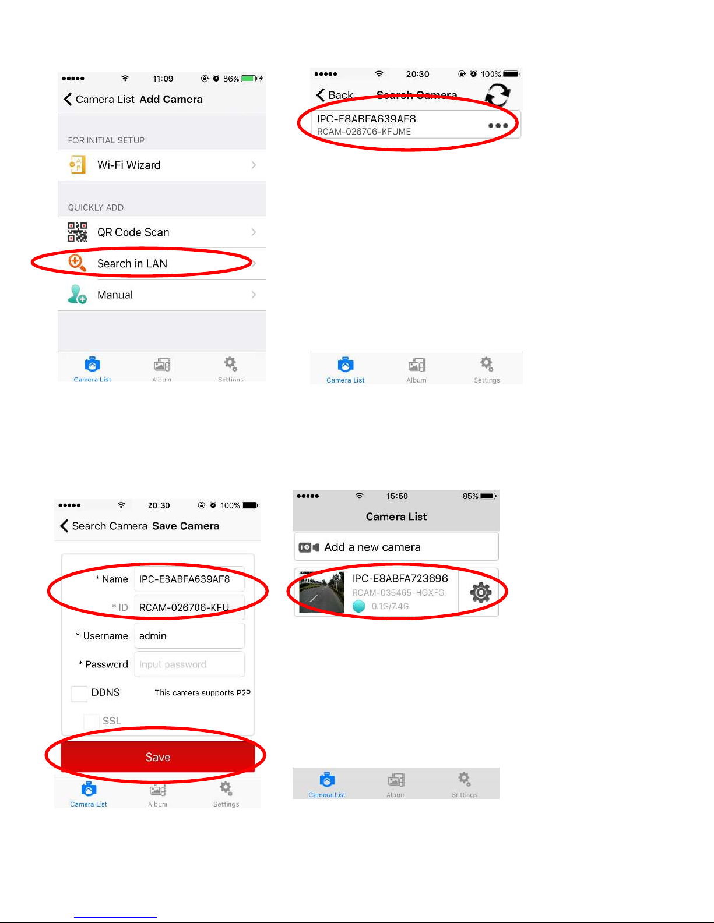This screenshot has height=923, width=714.
Task: Choose the Manual add user icon
Action: coord(78,295)
